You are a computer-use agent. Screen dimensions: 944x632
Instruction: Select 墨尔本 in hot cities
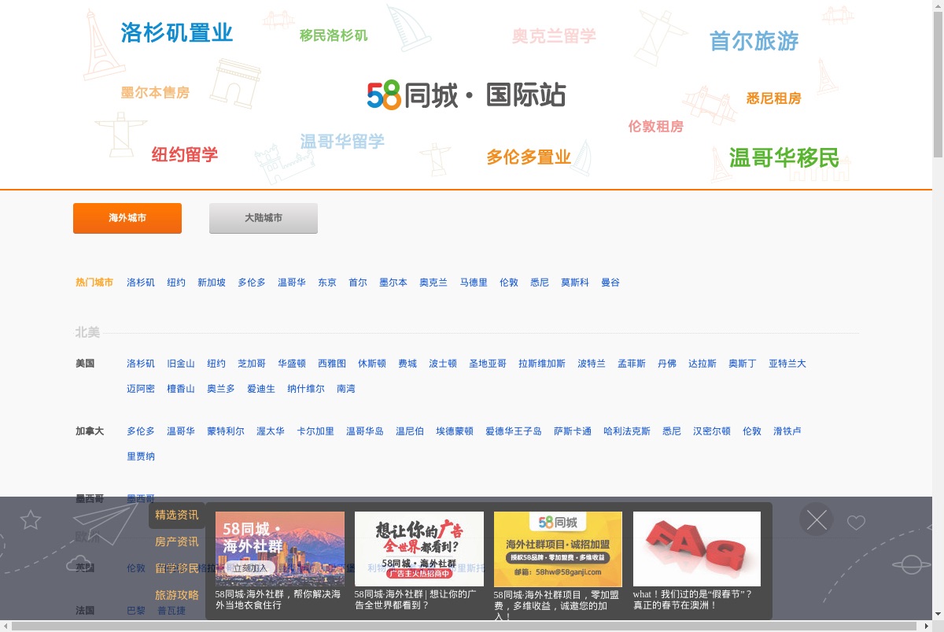pos(393,283)
